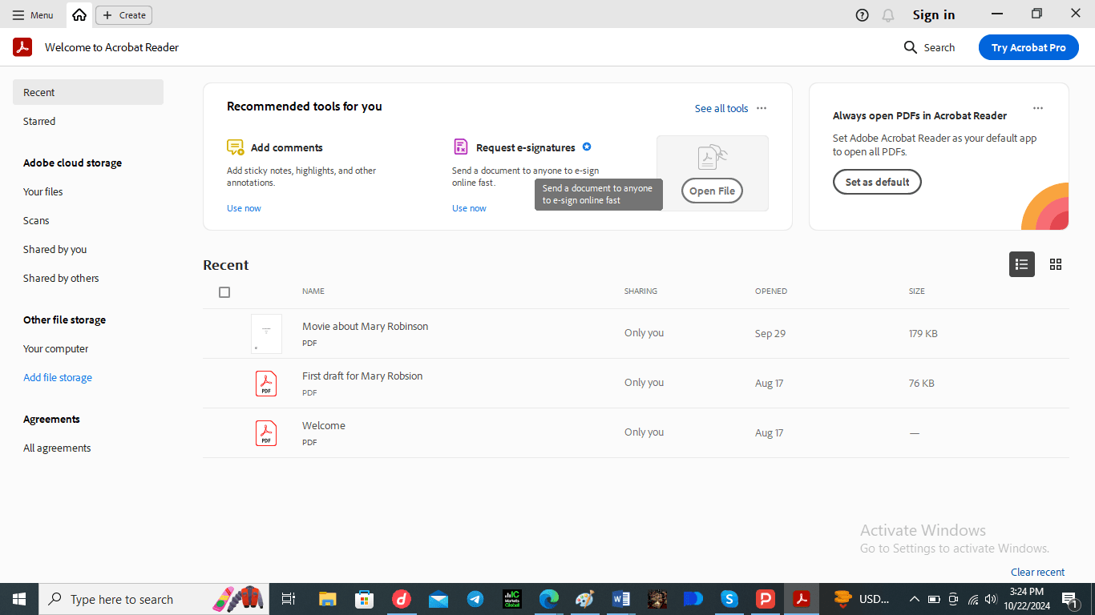
Task: Select Recent in the sidebar
Action: coord(88,92)
